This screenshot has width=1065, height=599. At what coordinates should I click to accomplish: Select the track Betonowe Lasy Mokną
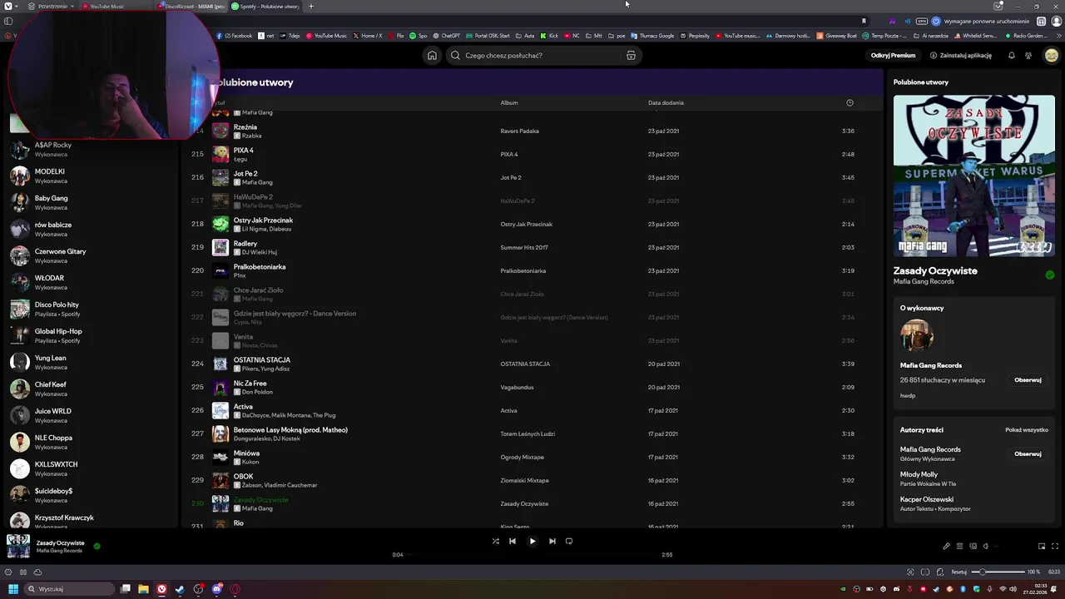[290, 430]
